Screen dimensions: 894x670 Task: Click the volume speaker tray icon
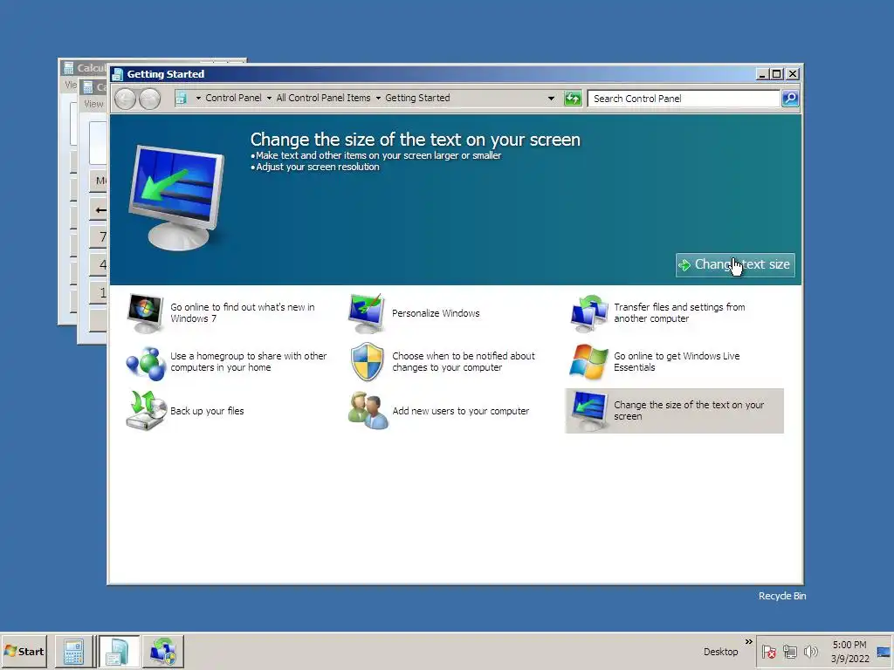[810, 651]
